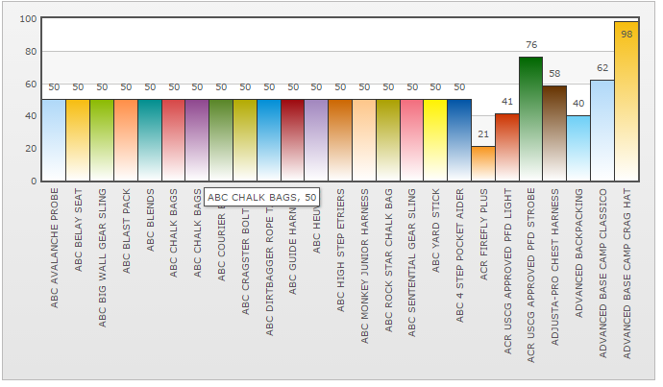663x387 pixels.
Task: Click the 'ABC BLAST PACK' axis label
Action: tap(126, 231)
